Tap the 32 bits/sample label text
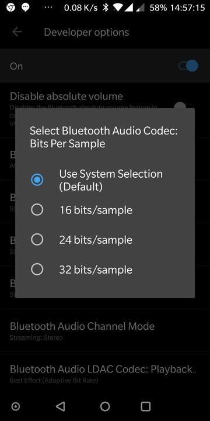This screenshot has width=210, height=421. tap(96, 270)
